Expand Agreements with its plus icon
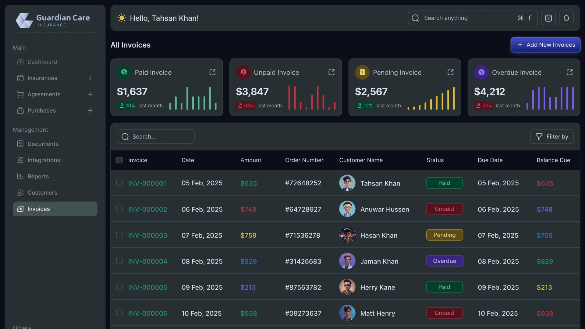The image size is (585, 329). pos(90,94)
